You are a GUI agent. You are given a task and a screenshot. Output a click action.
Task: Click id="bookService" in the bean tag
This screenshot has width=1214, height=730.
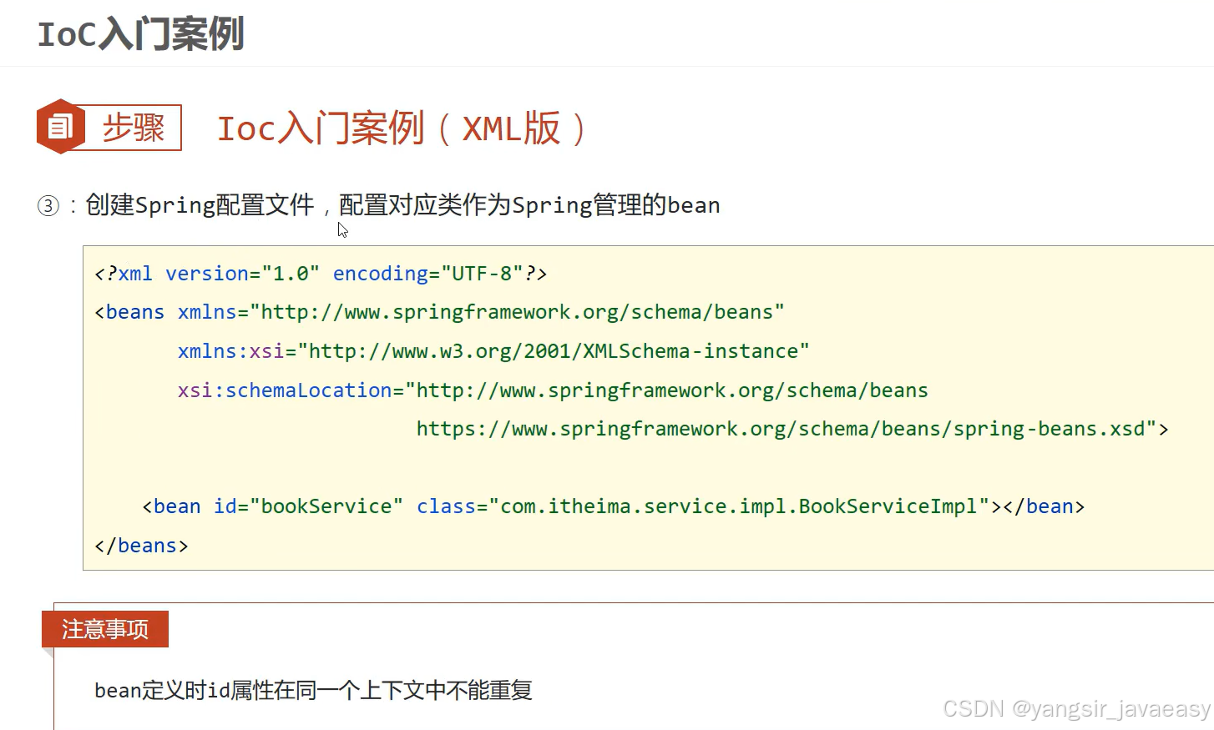[308, 506]
